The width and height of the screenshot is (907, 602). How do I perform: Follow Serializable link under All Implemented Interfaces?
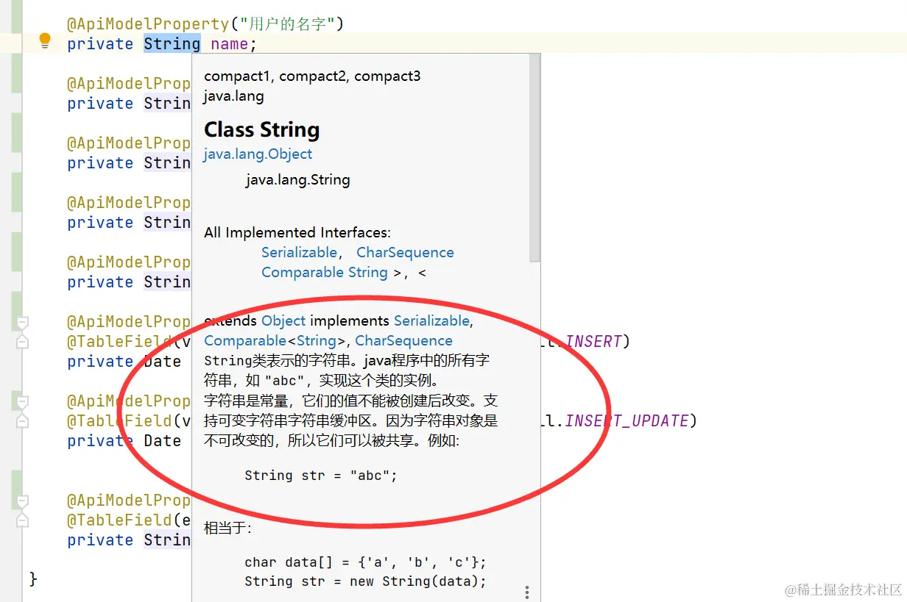(x=299, y=252)
